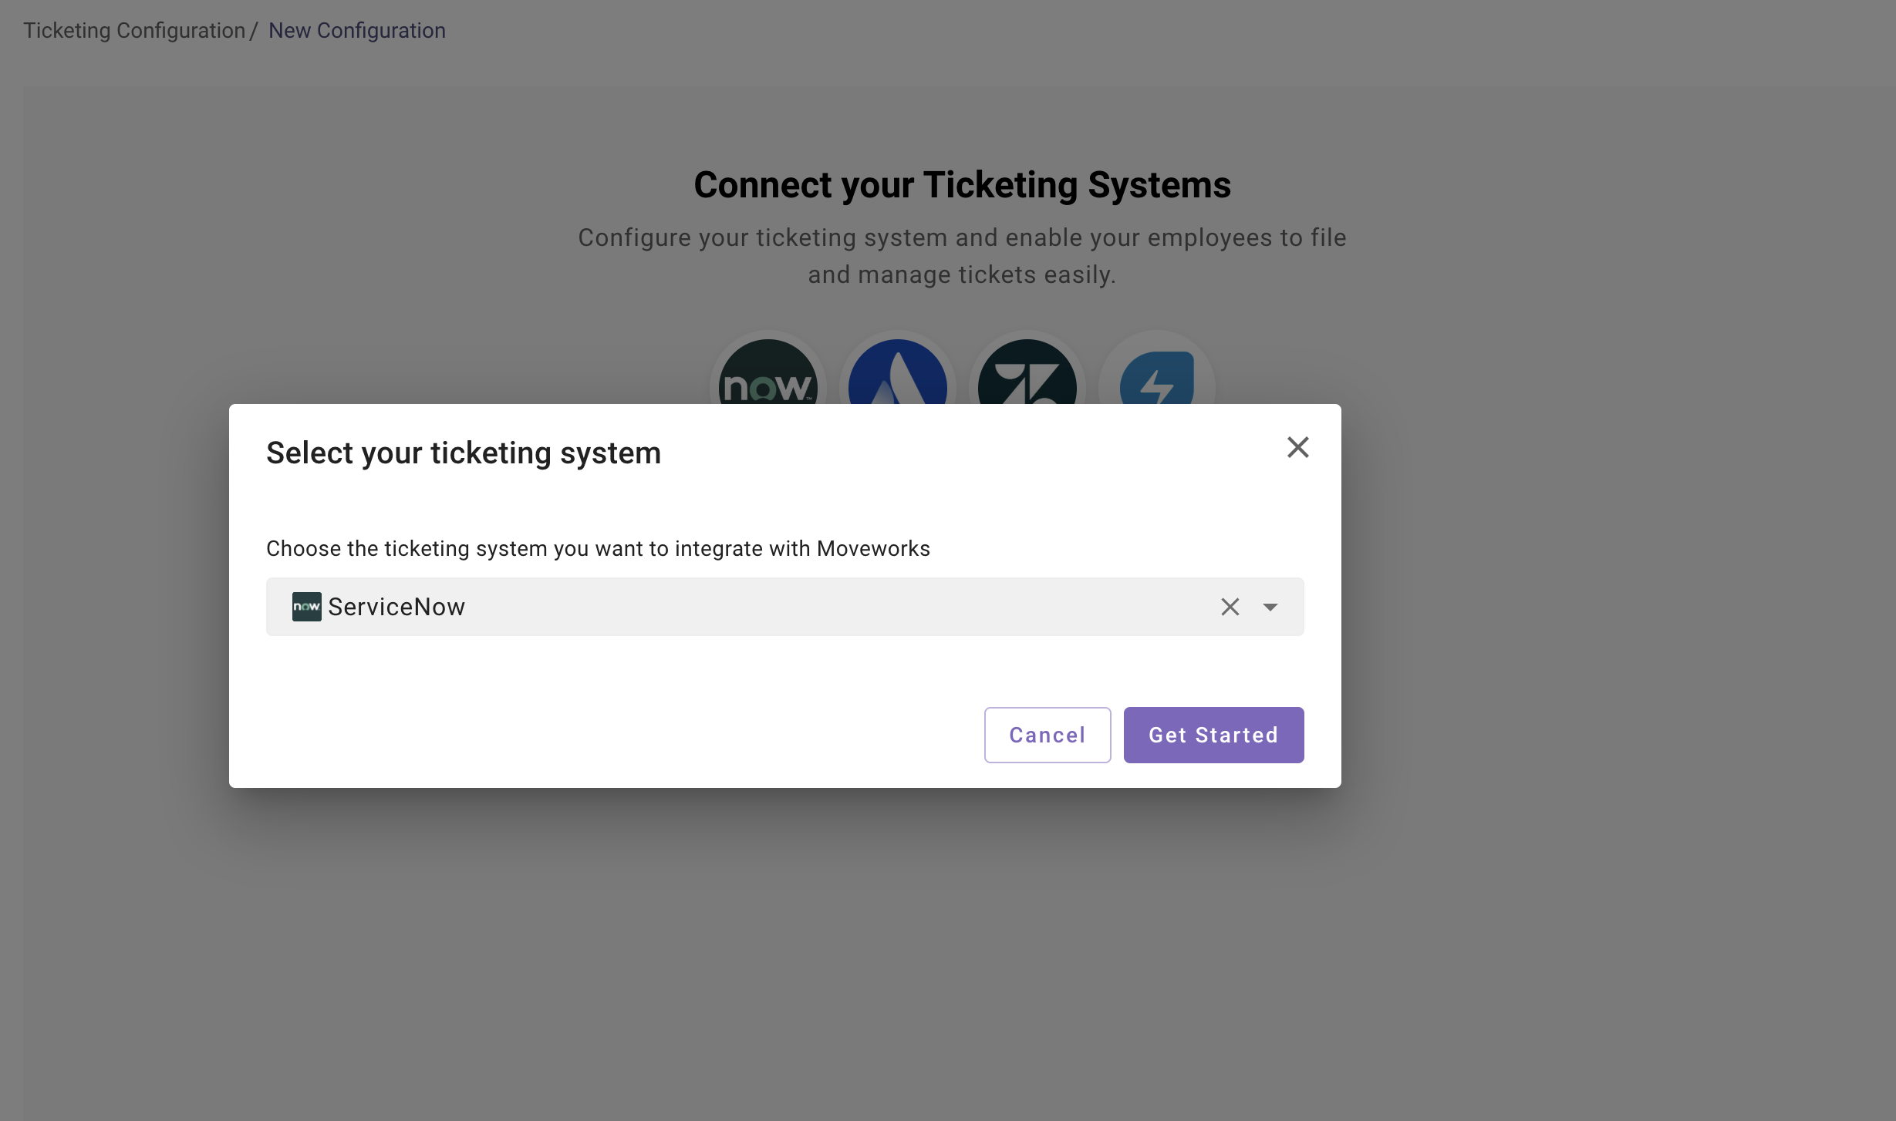The image size is (1896, 1121).
Task: Click the Freshservice lightning bolt logo
Action: tap(1156, 376)
